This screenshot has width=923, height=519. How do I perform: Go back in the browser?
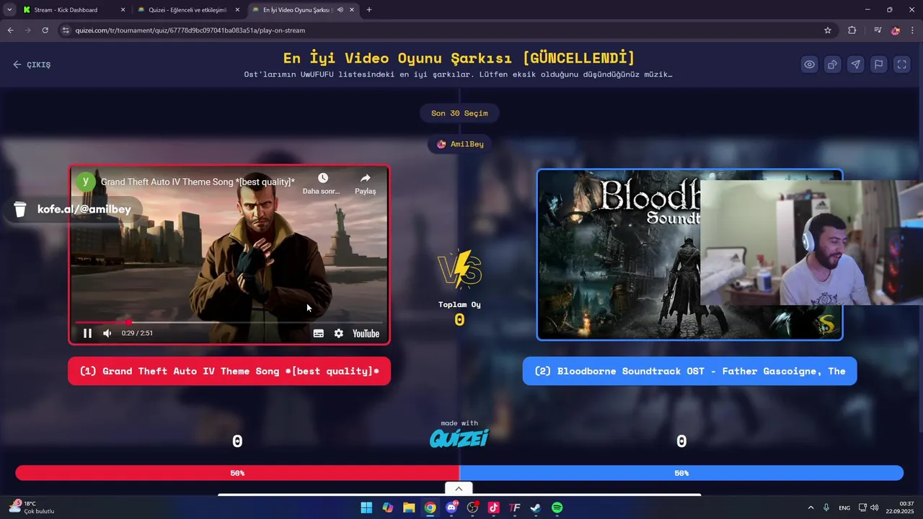coord(10,30)
